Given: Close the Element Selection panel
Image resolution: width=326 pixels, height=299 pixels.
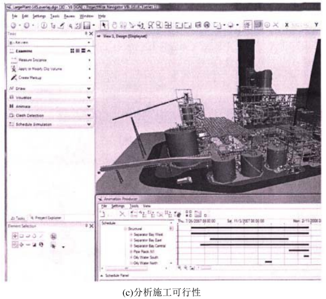Looking at the screenshot, I should tap(91, 226).
